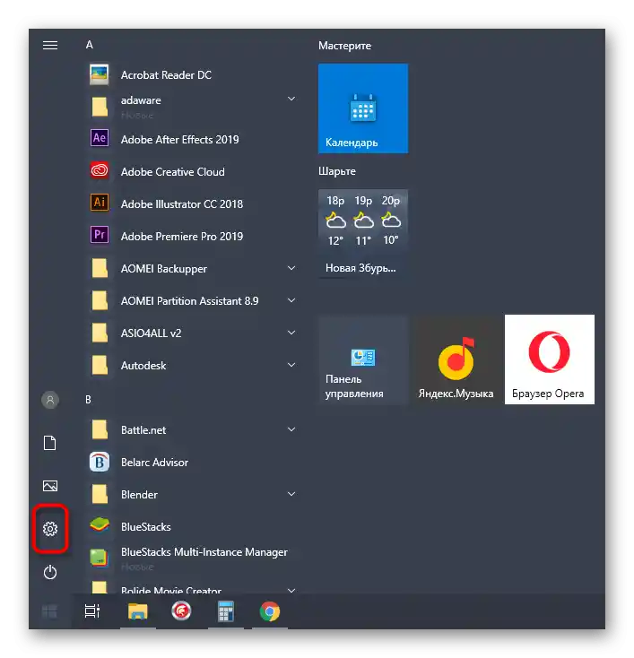Launch Belarc Advisor entry
Viewport: 634px width, 658px height.
[154, 462]
